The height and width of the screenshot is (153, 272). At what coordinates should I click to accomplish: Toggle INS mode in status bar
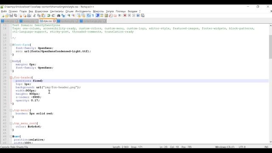[x=266, y=147]
